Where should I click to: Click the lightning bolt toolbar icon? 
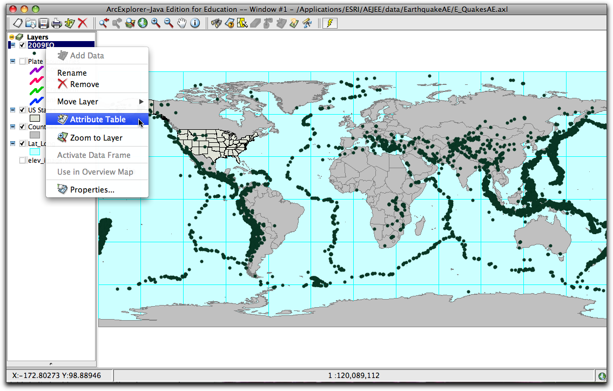pyautogui.click(x=329, y=23)
